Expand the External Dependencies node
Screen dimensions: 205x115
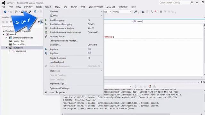(6, 38)
